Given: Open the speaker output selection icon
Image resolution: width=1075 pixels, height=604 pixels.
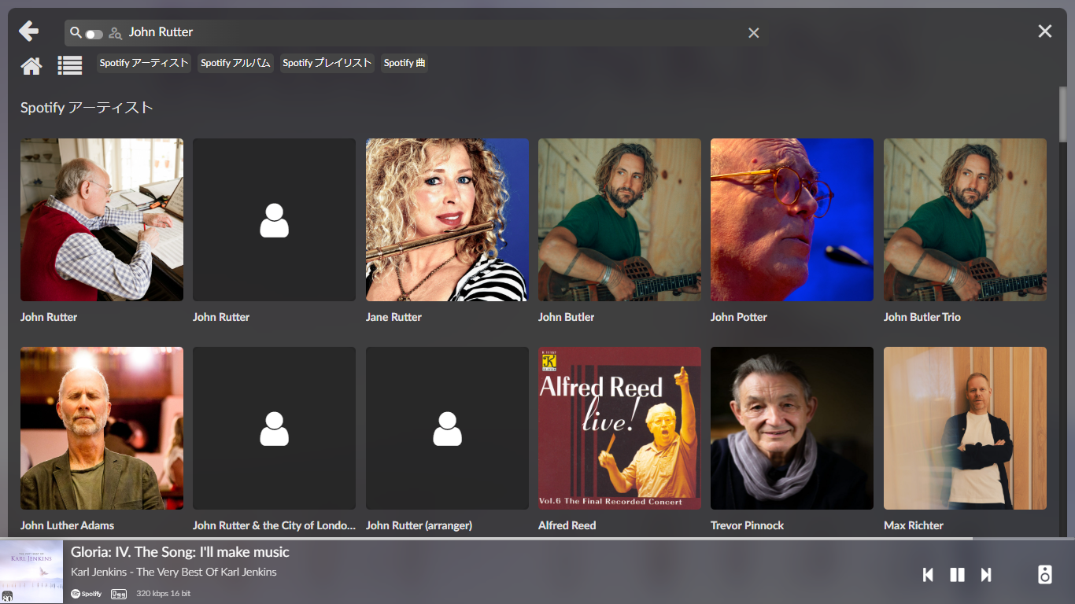Looking at the screenshot, I should (x=1044, y=574).
